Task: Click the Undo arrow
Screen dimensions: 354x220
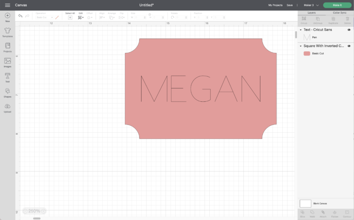Action: click(20, 16)
